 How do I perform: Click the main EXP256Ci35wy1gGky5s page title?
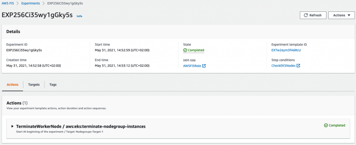(37, 15)
